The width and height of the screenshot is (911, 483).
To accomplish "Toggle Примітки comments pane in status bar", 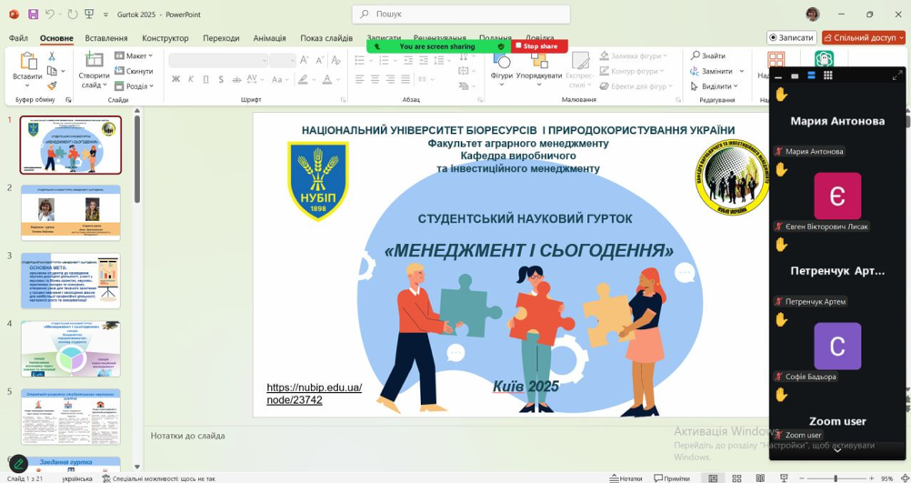I will coord(671,478).
